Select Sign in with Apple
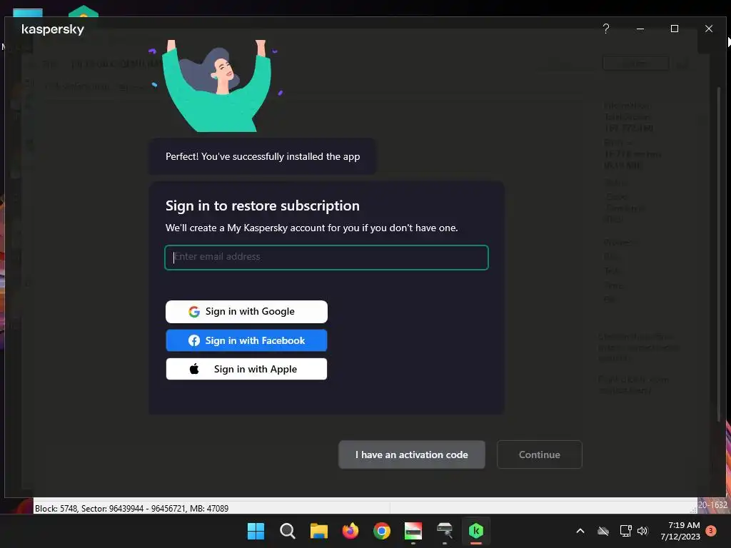 246,369
